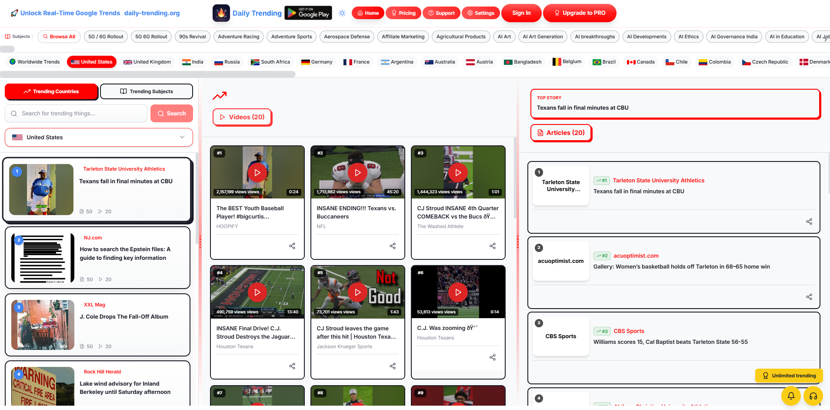Play video #3 CJ Stroud INSANE 4th Quarter
The width and height of the screenshot is (830, 410).
point(458,173)
